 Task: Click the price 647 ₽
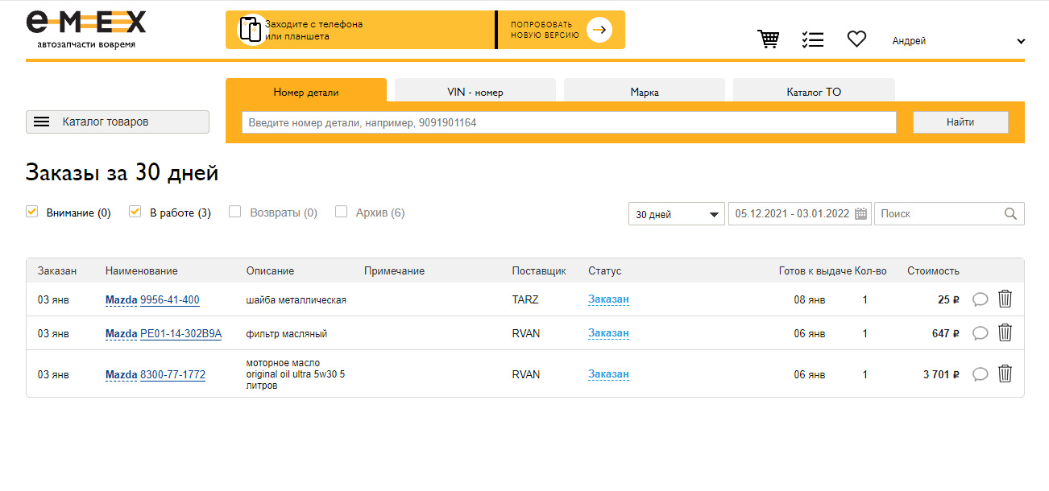pyautogui.click(x=946, y=334)
